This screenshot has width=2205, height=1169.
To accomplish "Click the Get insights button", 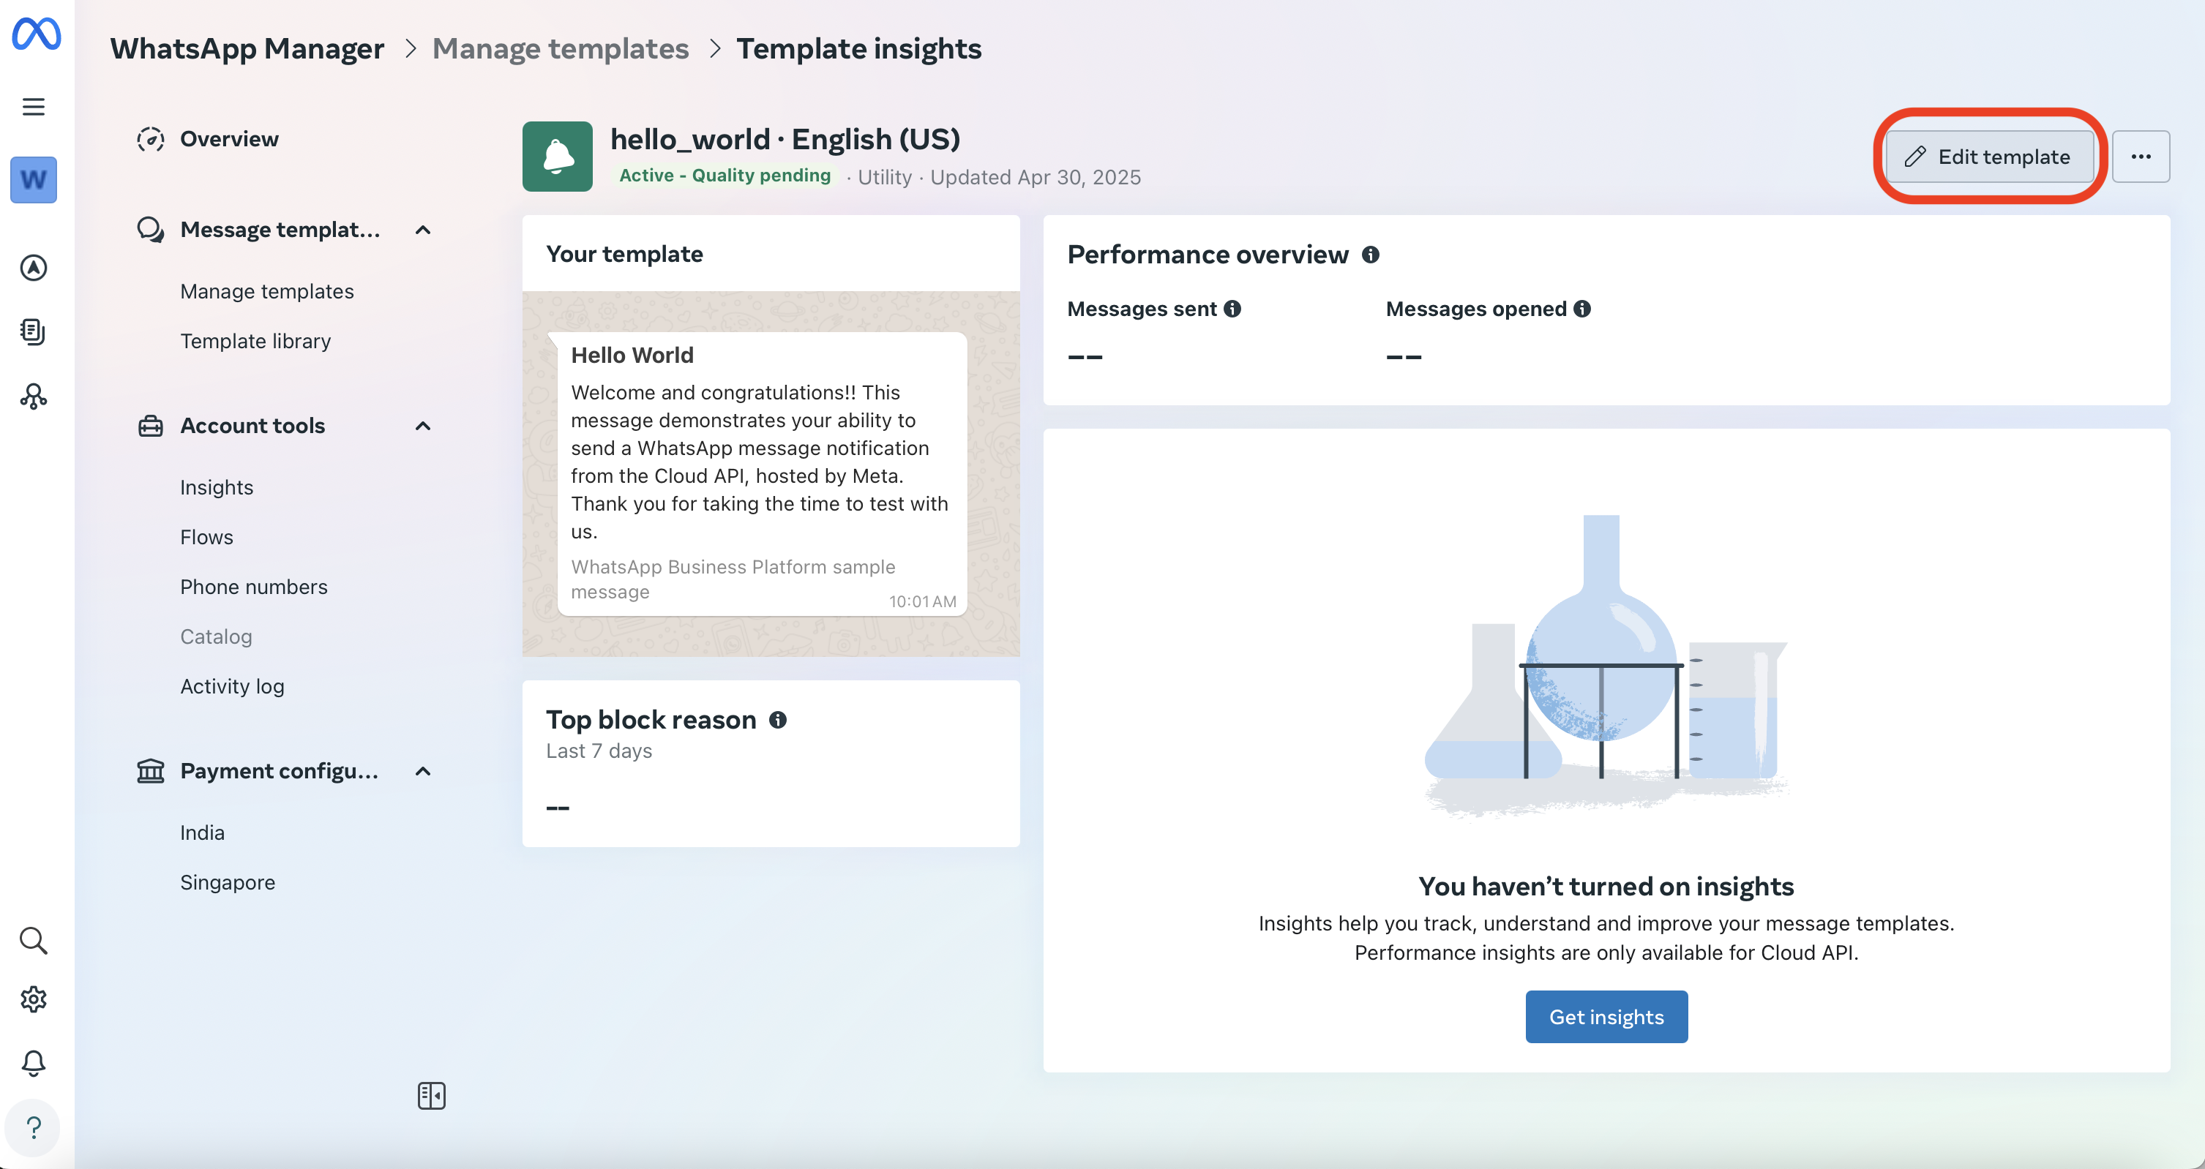I will (1606, 1017).
